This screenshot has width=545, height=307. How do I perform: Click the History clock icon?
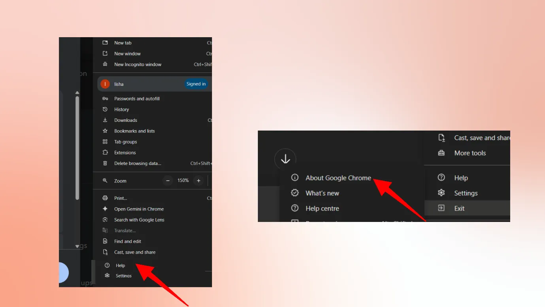click(105, 109)
